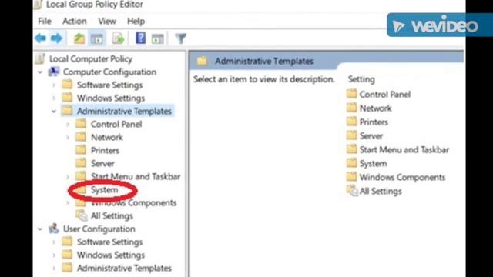Viewport: 493px width, 277px height.
Task: Open Network in the Setting list
Action: click(x=375, y=108)
